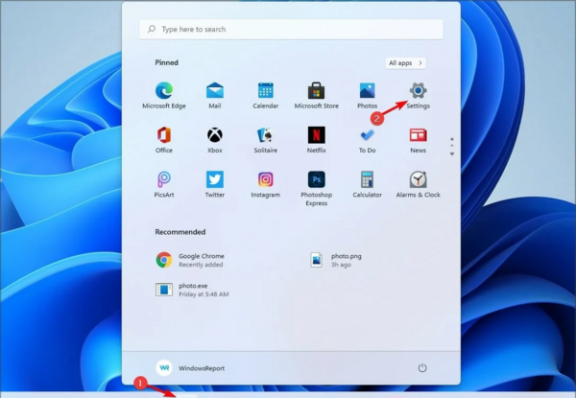Open recommended file photo.png
Image resolution: width=576 pixels, height=398 pixels.
(336, 260)
